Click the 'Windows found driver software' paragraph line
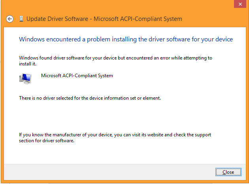This screenshot has height=184, width=249. tap(115, 58)
